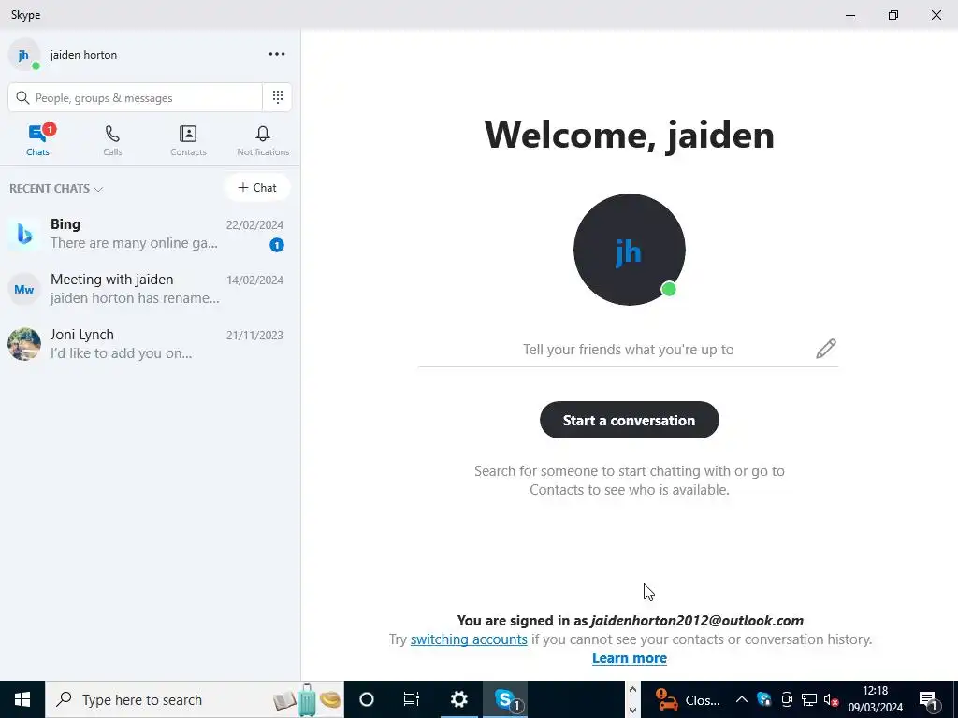Click the search magnifier icon in Skype
This screenshot has width=958, height=718.
22,97
